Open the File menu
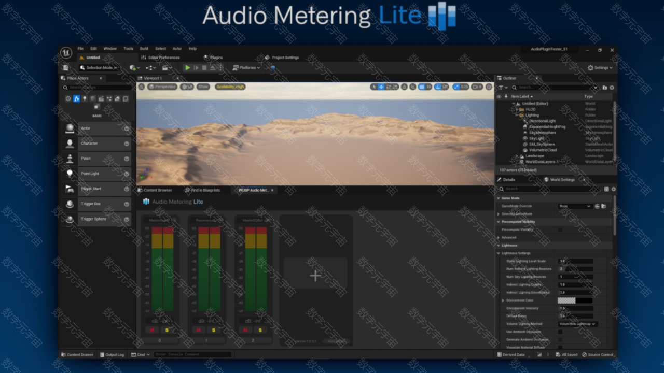This screenshot has width=664, height=373. click(80, 49)
